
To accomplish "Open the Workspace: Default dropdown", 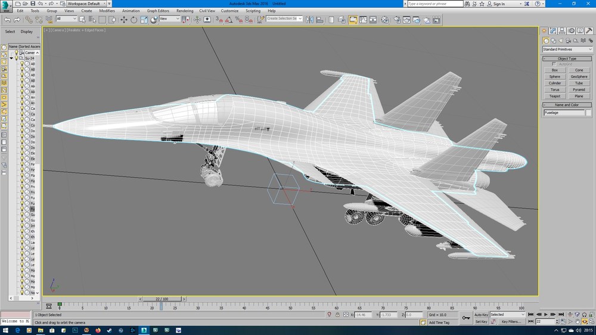I will coord(86,4).
